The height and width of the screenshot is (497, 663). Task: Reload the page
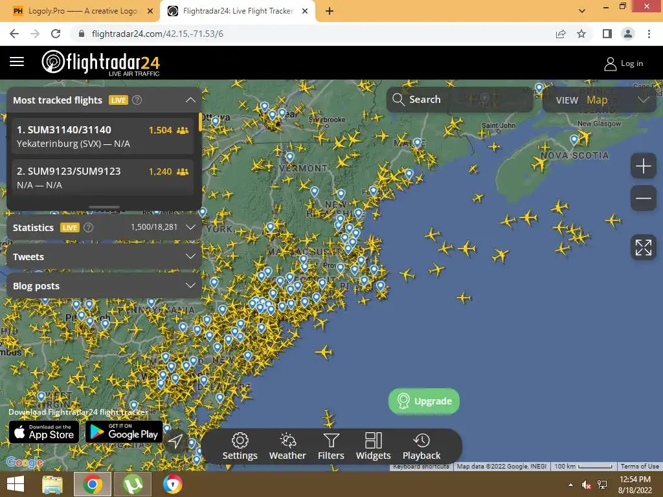tap(56, 34)
